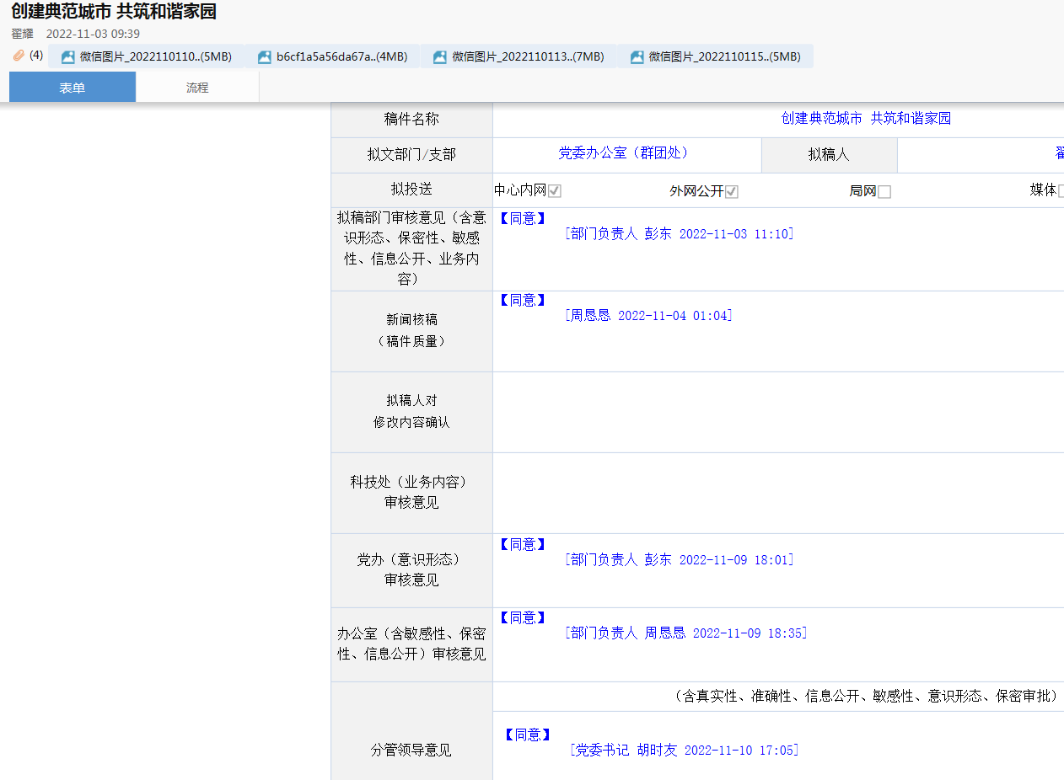
Task: Click the 稿件名称 title field value
Action: coord(866,119)
